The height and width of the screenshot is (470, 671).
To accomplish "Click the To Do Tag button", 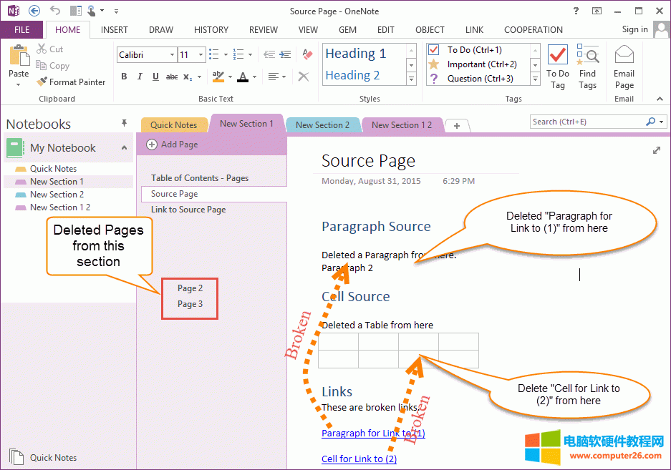I will point(557,68).
